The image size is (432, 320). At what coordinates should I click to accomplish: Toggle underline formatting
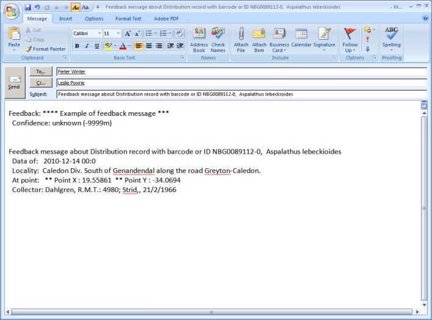pyautogui.click(x=96, y=46)
